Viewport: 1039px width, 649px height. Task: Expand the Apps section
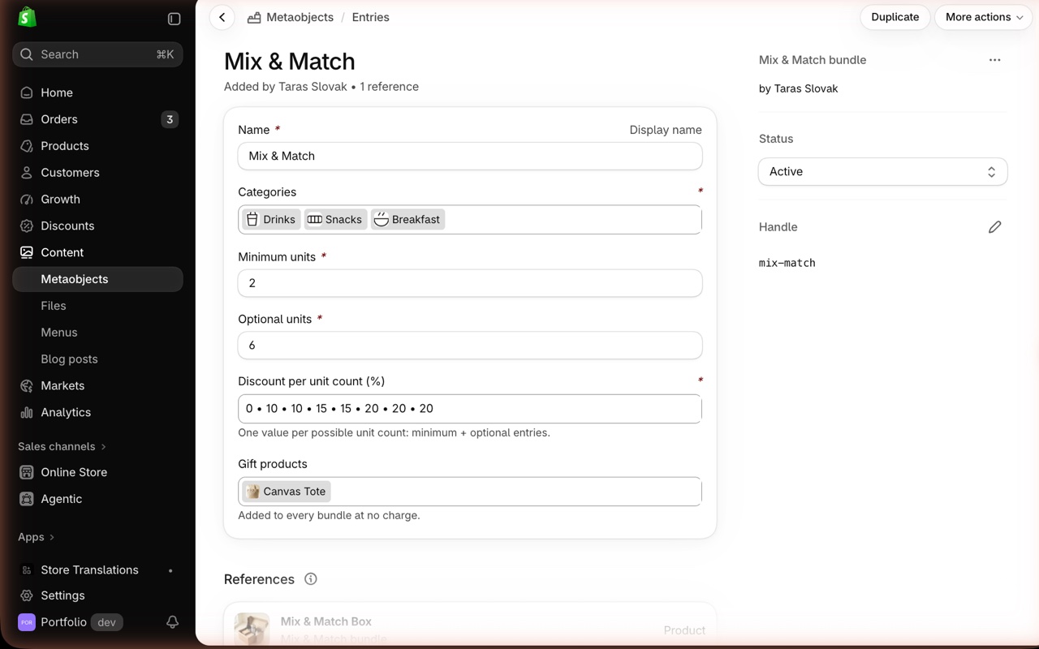(37, 537)
